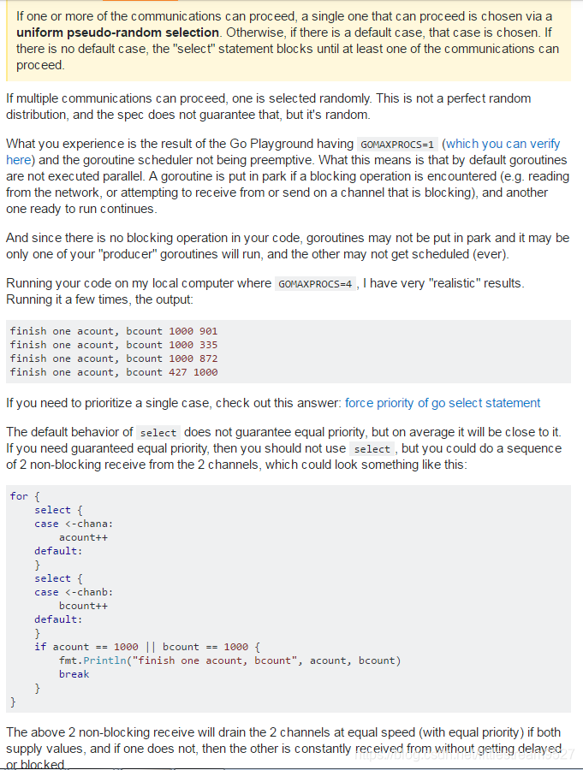
Task: Click the 'GOMAXPROCS=1' inline code
Action: click(397, 145)
